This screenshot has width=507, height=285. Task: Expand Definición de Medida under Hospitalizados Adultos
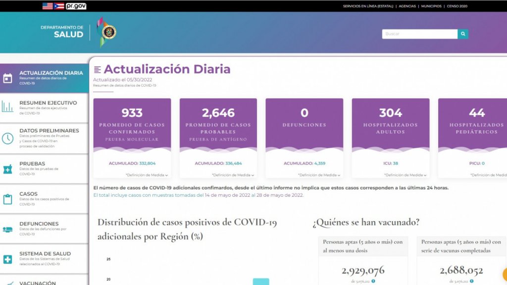[405, 175]
